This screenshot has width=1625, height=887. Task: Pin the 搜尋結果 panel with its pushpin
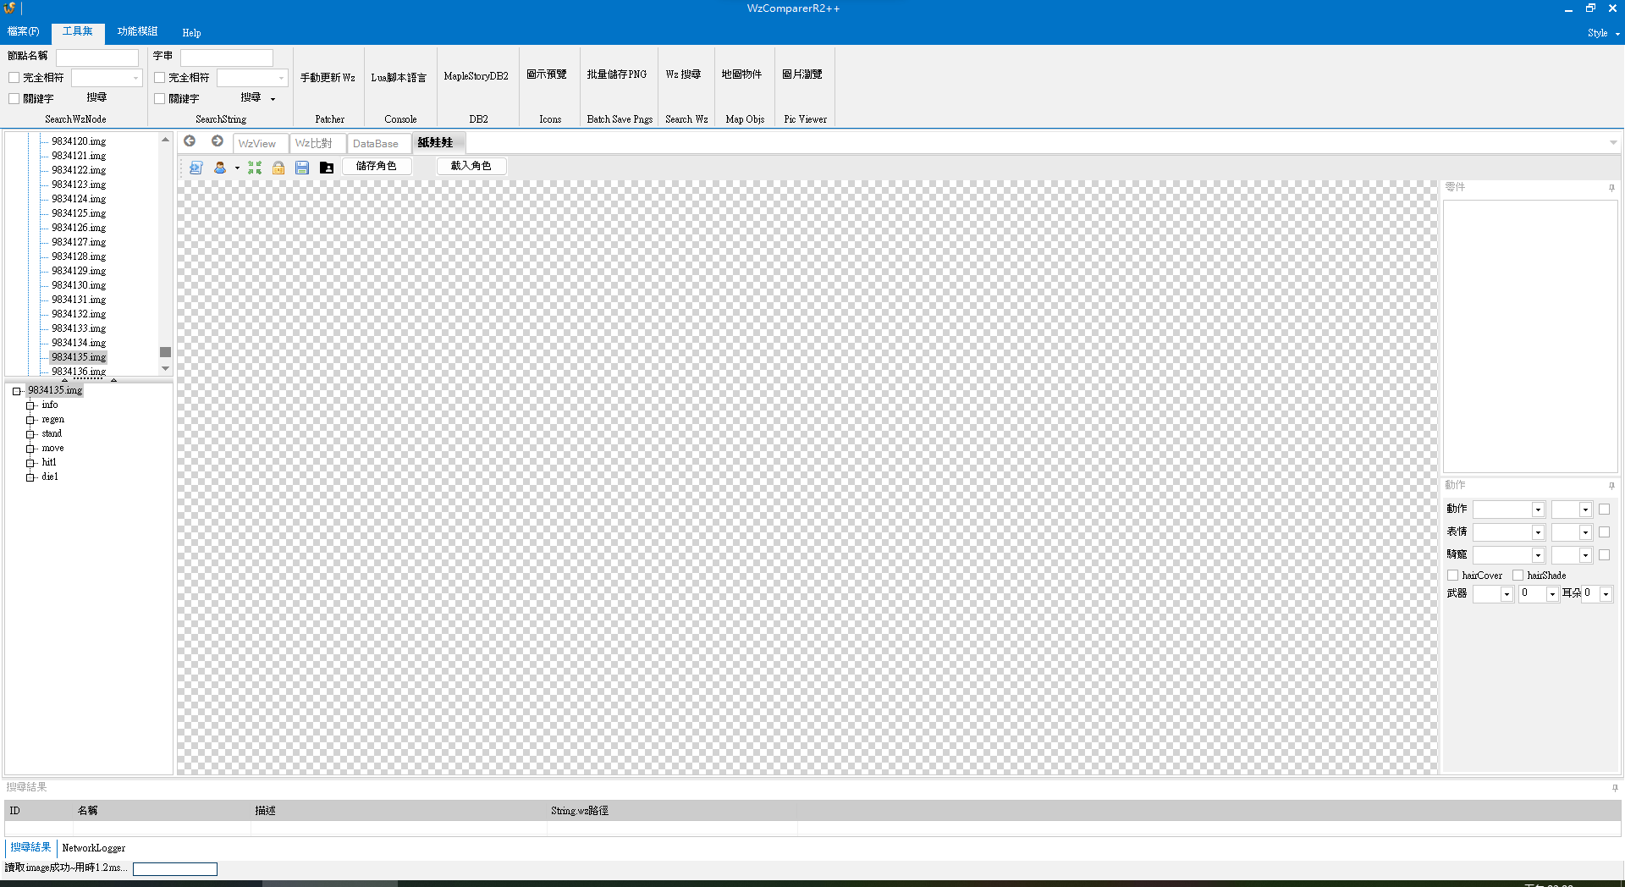(1615, 787)
